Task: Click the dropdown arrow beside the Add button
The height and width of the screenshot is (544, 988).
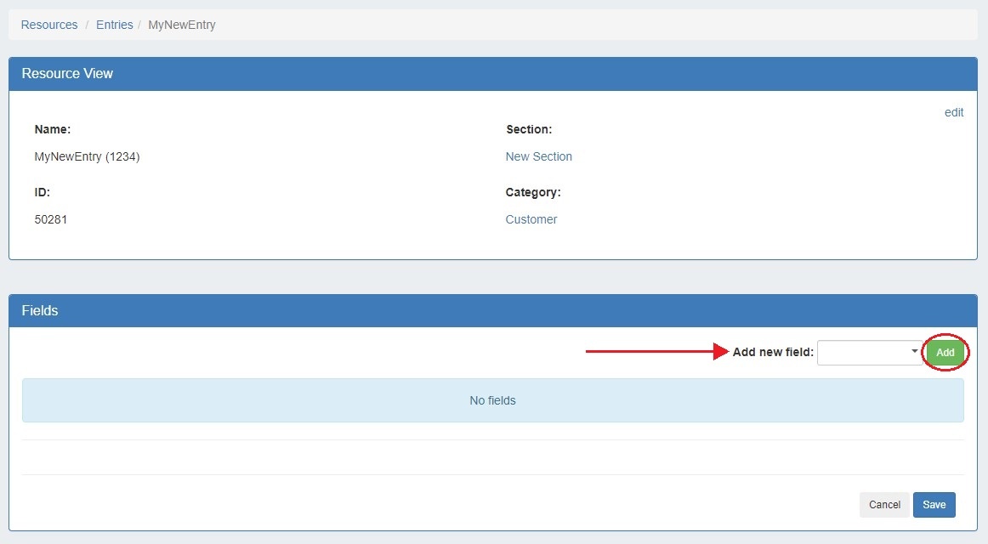Action: pos(914,351)
